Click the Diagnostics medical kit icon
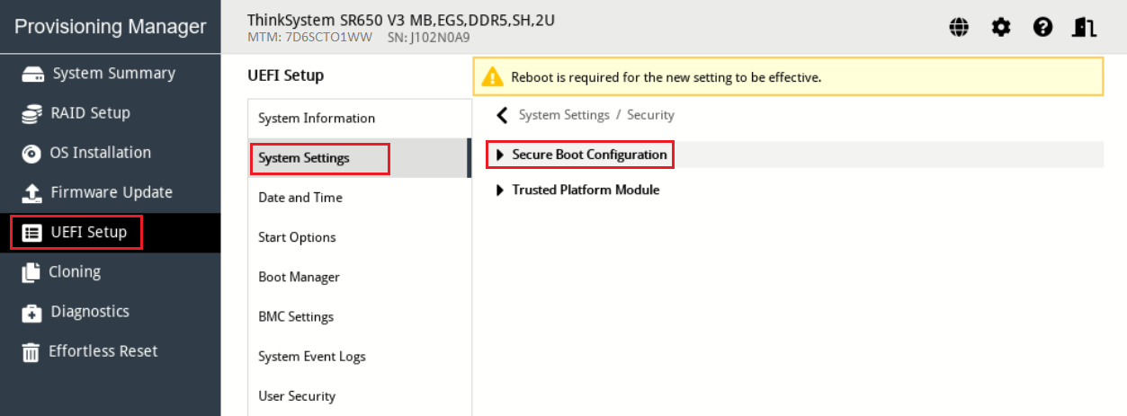Viewport: 1127px width, 416px height. [32, 313]
